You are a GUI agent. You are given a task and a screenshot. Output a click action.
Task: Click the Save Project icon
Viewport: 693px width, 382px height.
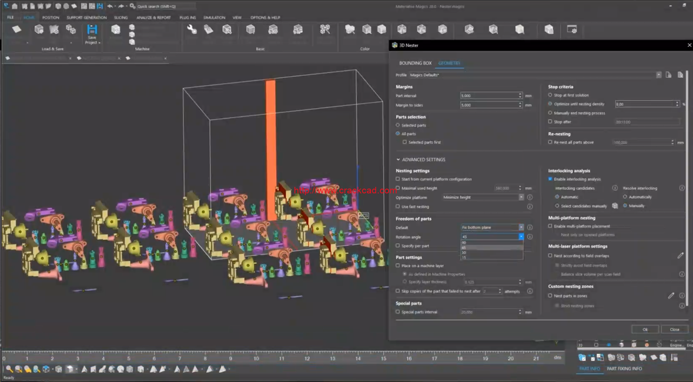(92, 30)
